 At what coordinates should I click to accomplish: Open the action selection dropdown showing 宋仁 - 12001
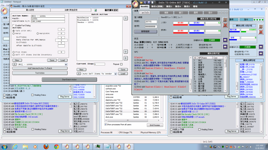(66, 64)
